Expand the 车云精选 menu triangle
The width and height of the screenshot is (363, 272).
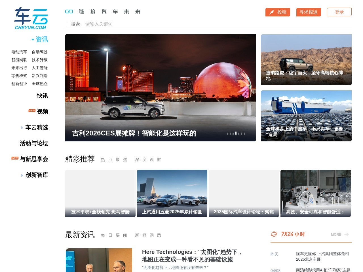(22, 128)
